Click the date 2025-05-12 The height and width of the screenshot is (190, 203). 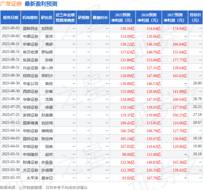click(11, 122)
